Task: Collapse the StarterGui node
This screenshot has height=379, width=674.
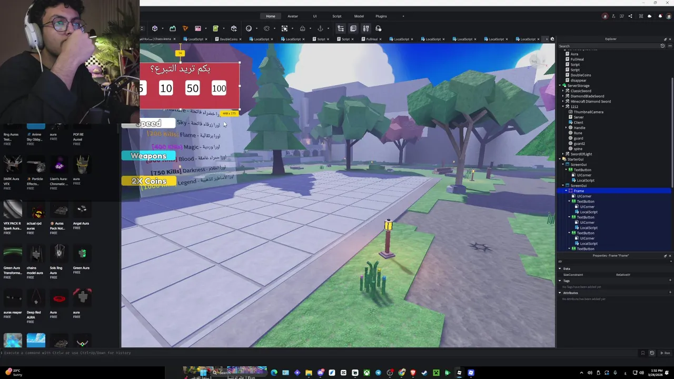Action: [x=560, y=159]
